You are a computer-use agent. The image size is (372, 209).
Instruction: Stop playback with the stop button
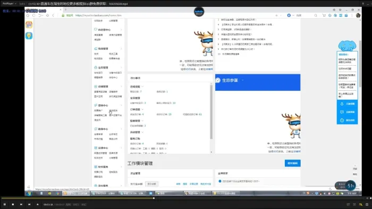13,204
